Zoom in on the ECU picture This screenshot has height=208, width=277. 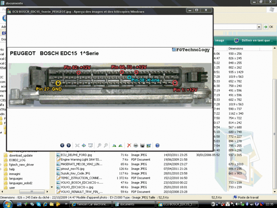coord(99,145)
